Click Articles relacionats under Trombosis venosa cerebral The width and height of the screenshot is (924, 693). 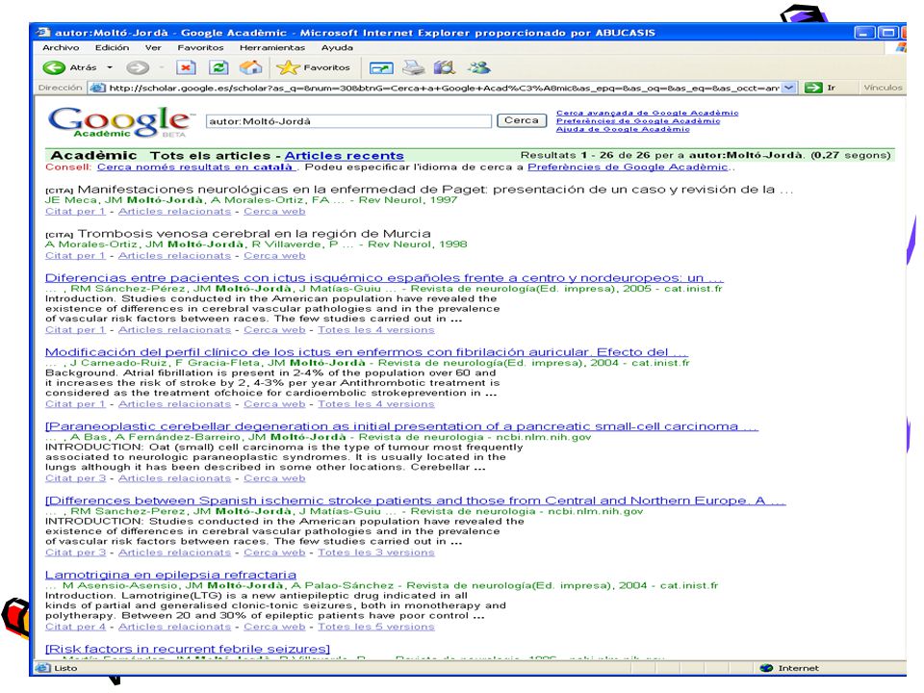click(174, 255)
